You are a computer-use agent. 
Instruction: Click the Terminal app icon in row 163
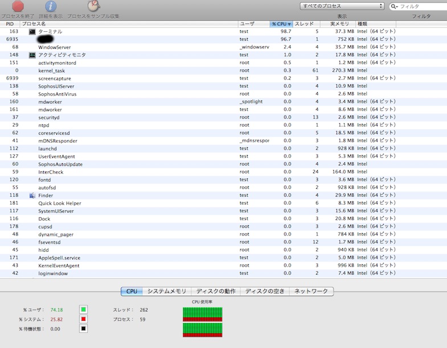pos(32,32)
